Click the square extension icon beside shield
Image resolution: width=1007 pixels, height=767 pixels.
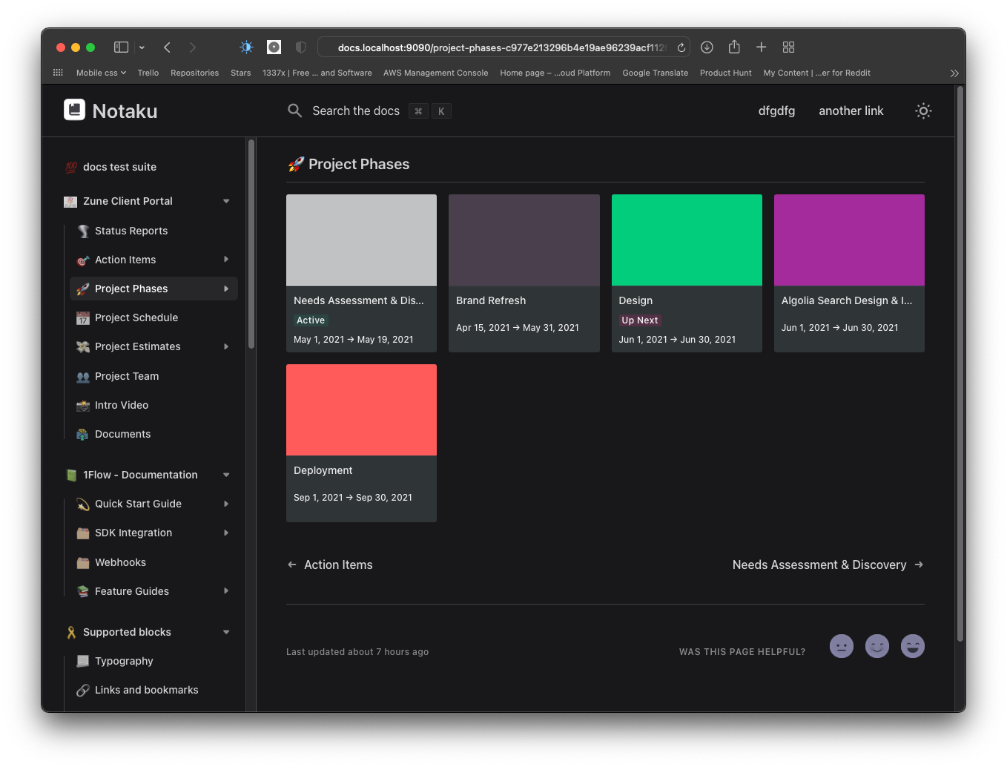click(x=274, y=47)
